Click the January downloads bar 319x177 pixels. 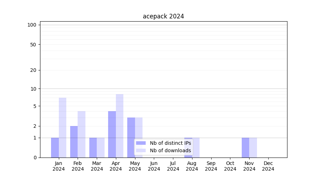point(63,127)
